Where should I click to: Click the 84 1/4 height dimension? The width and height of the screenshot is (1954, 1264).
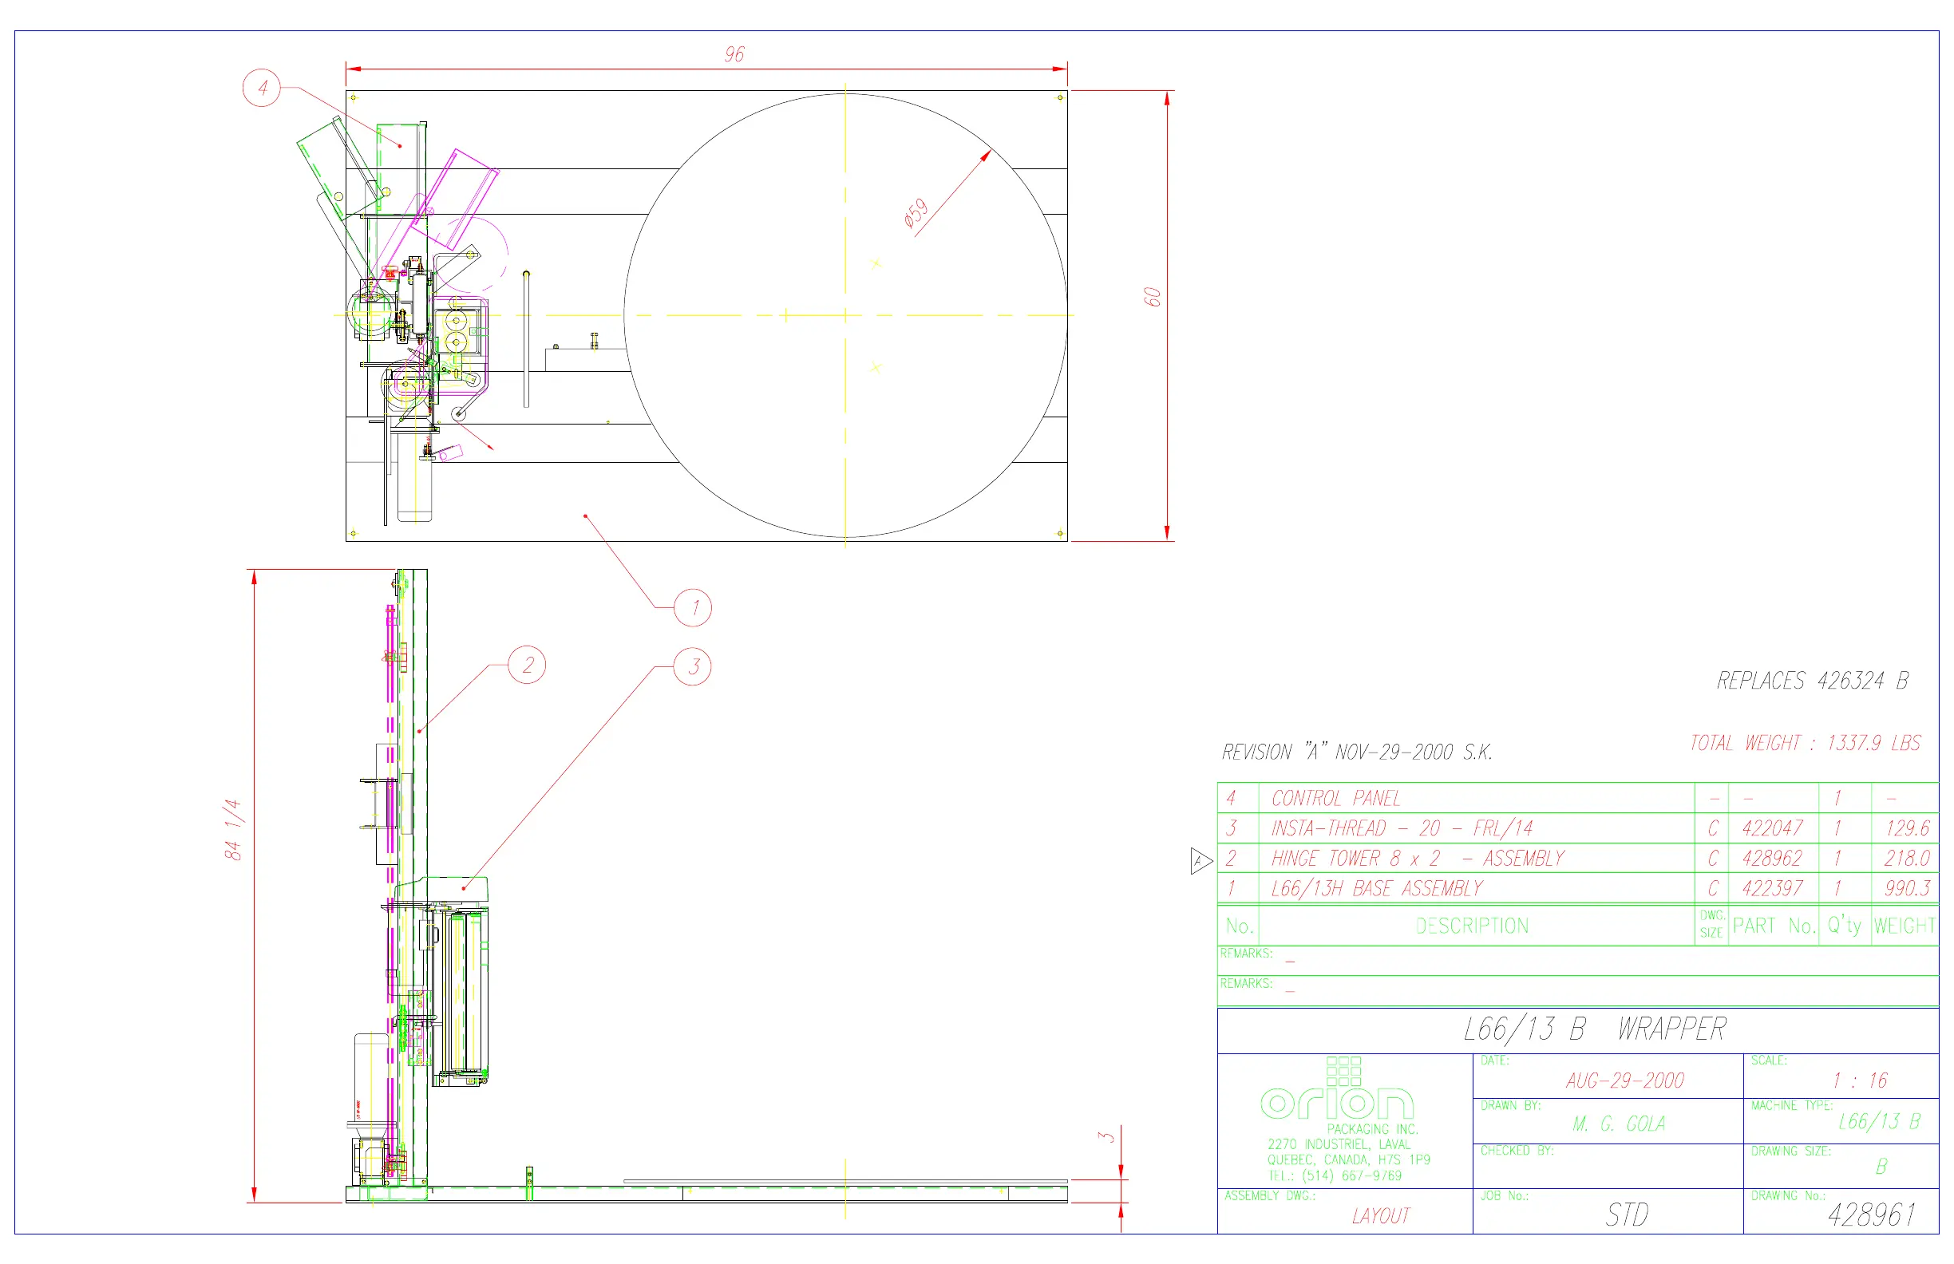tap(232, 829)
